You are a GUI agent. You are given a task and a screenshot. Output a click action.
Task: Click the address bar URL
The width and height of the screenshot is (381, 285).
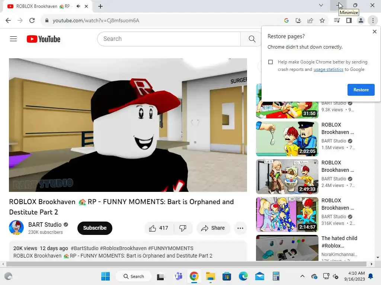[96, 21]
